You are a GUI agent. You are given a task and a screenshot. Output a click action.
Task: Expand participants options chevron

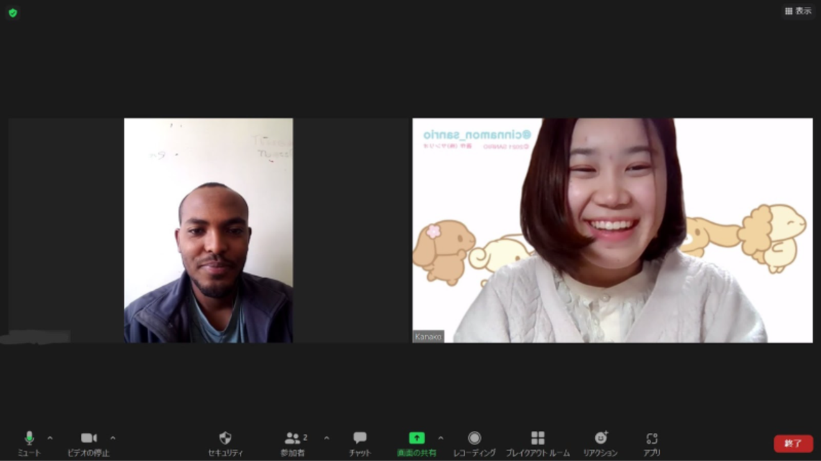[x=326, y=438]
